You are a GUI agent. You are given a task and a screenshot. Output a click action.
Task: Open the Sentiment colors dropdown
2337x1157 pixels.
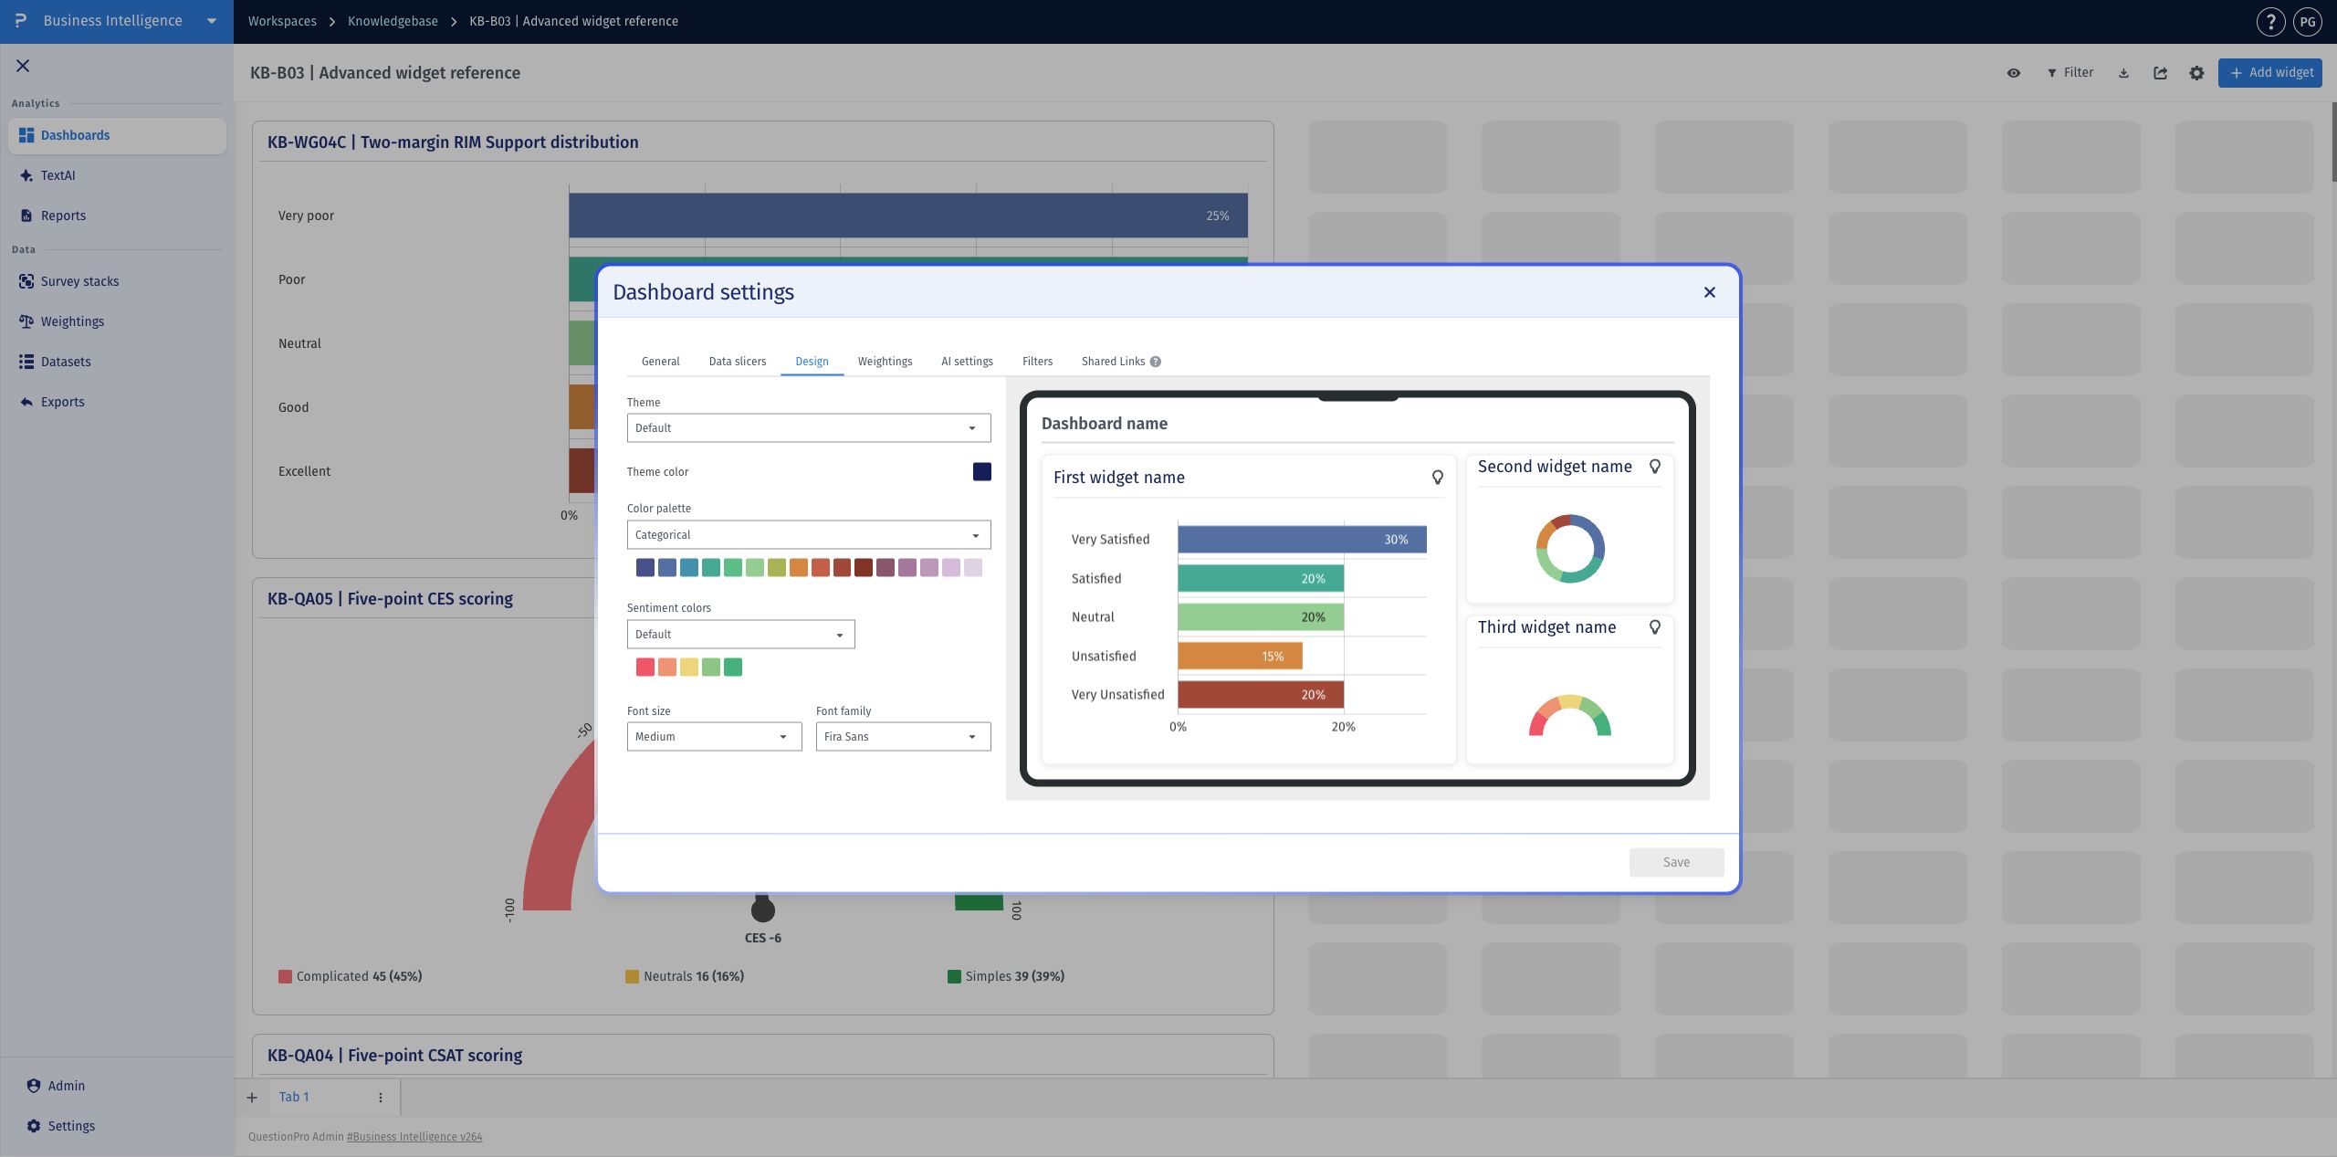(740, 635)
